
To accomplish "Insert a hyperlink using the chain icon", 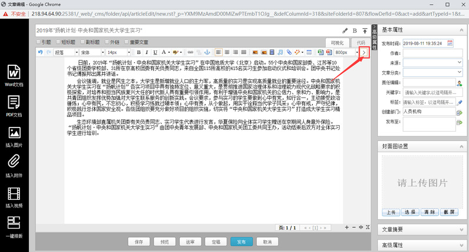I will pos(190,52).
